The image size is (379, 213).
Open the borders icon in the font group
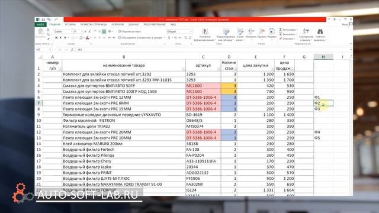[73, 38]
